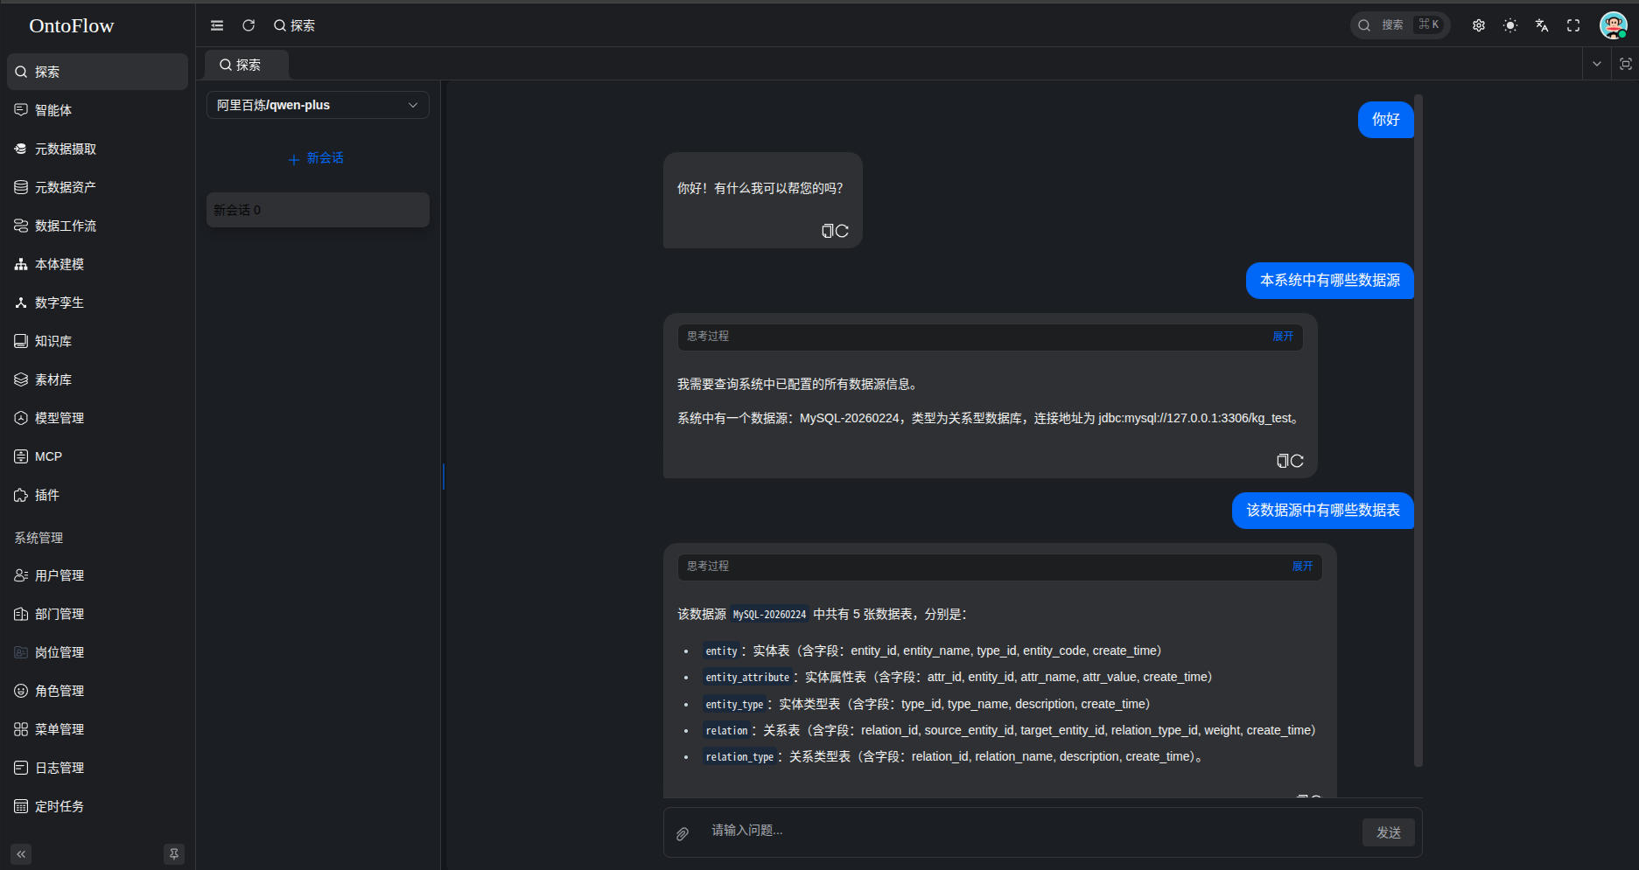Switch interface language via the translate icon
The image size is (1639, 870).
coord(1541,25)
